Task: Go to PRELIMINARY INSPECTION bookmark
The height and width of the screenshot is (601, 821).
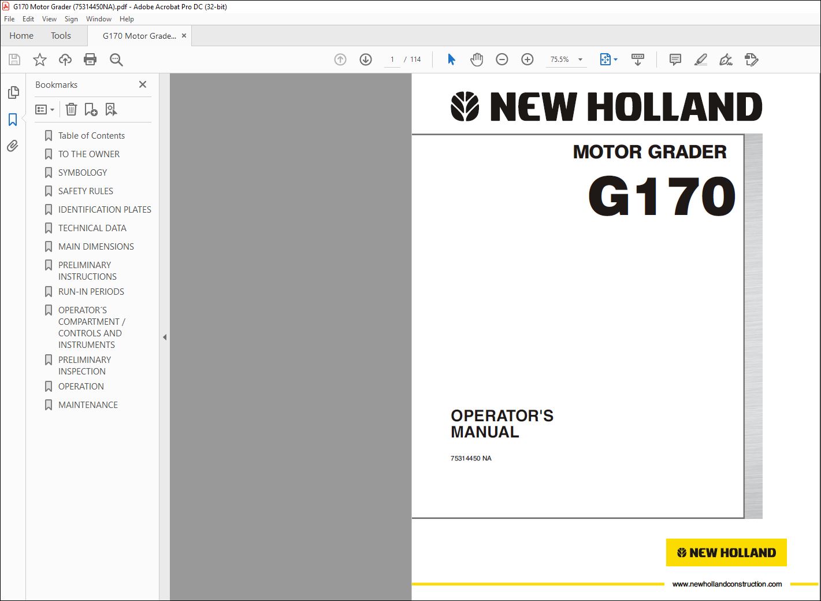Action: click(84, 366)
